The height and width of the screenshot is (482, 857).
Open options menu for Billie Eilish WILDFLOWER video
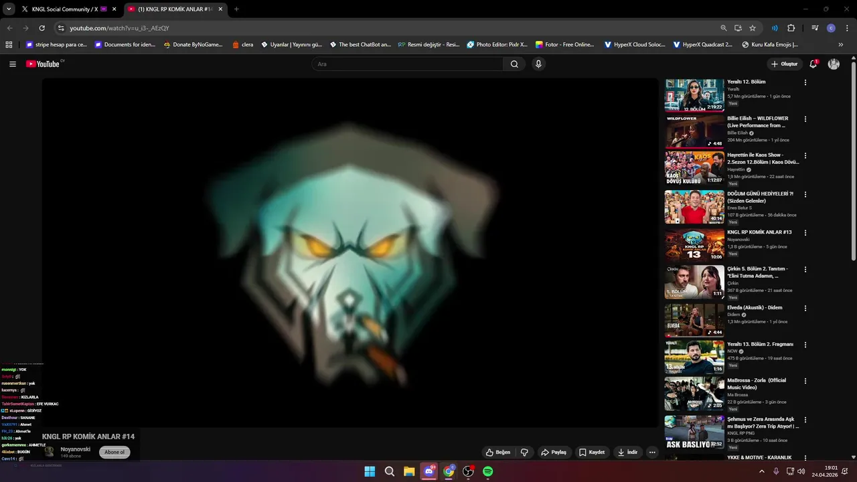click(805, 119)
